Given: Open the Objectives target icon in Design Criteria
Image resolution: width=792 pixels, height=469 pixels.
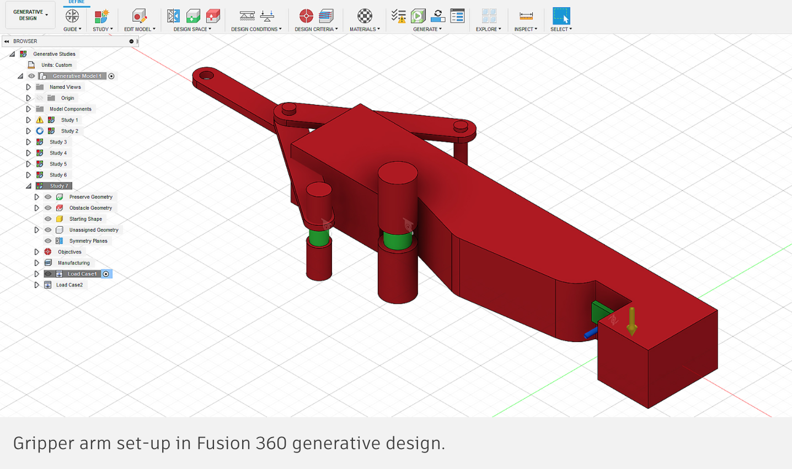Looking at the screenshot, I should pos(306,16).
